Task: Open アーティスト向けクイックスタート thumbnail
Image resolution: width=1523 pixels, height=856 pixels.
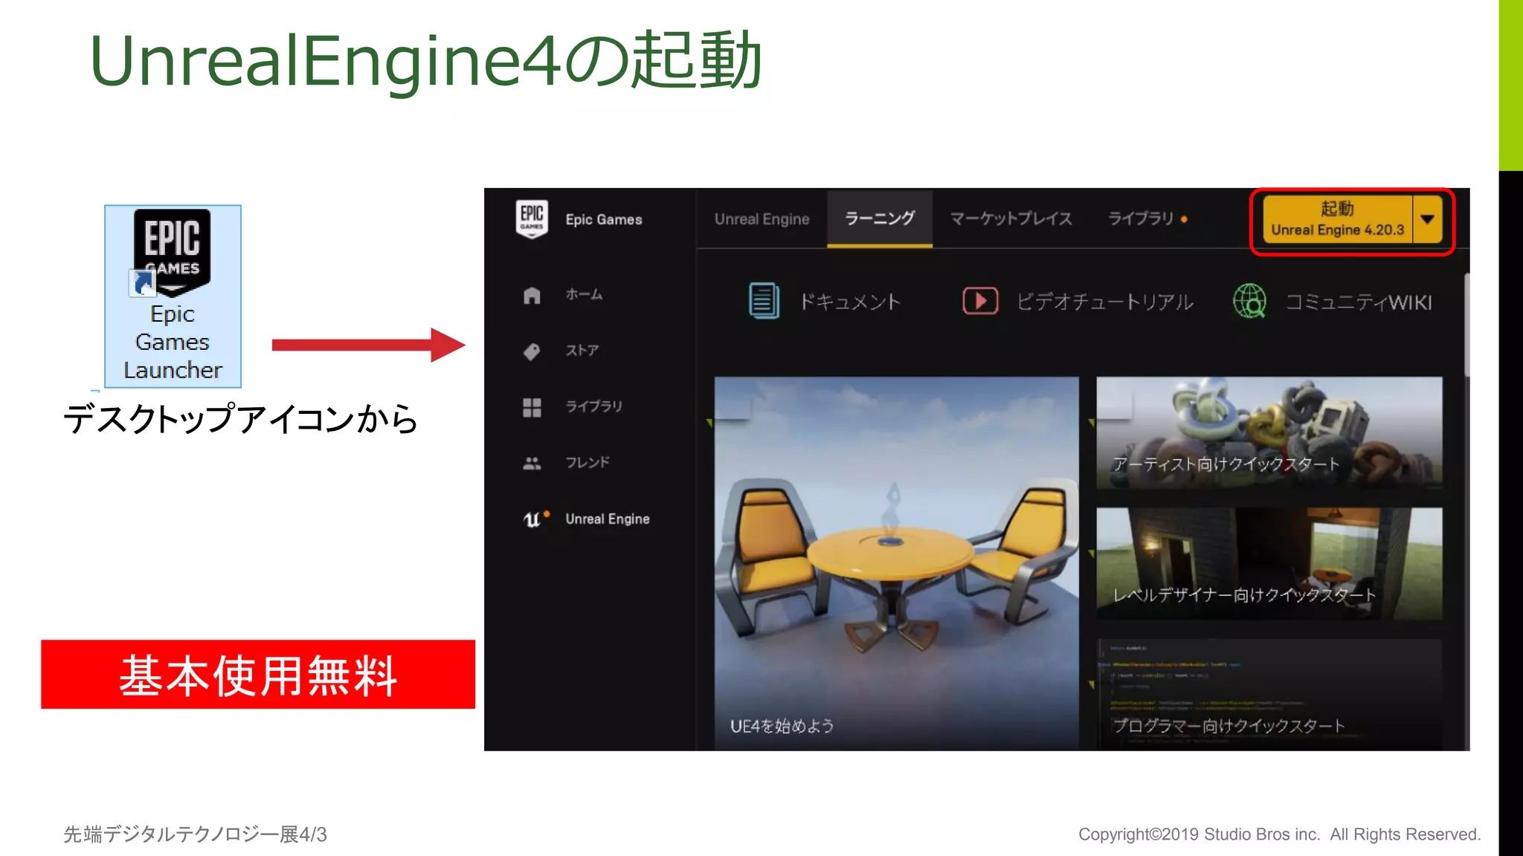Action: click(1269, 432)
